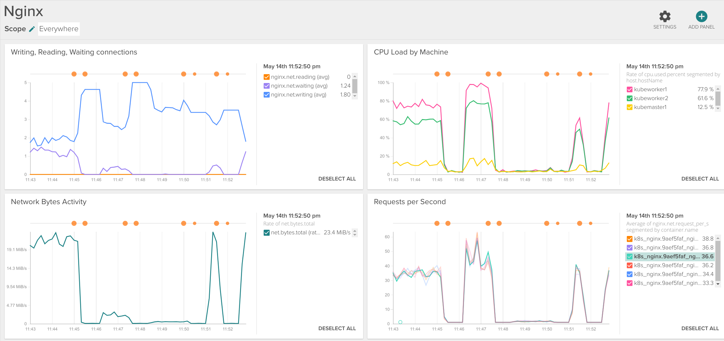The image size is (724, 341).
Task: Deselect all in Writing, Reading, Waiting panel
Action: point(337,179)
